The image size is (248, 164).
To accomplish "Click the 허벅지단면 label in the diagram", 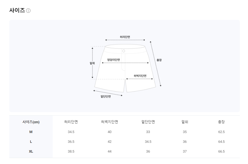I will (140, 76).
